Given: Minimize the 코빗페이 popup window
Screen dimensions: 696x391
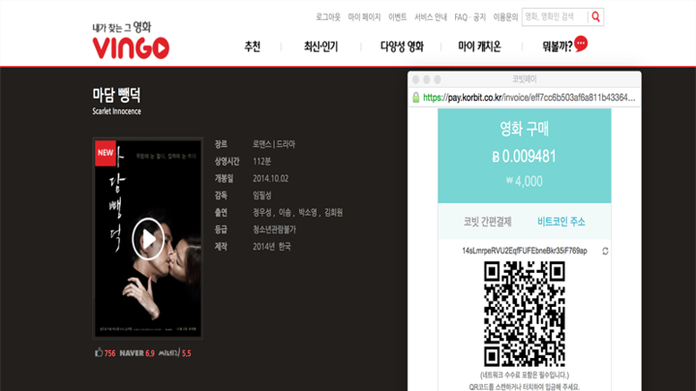Looking at the screenshot, I should pyautogui.click(x=426, y=80).
